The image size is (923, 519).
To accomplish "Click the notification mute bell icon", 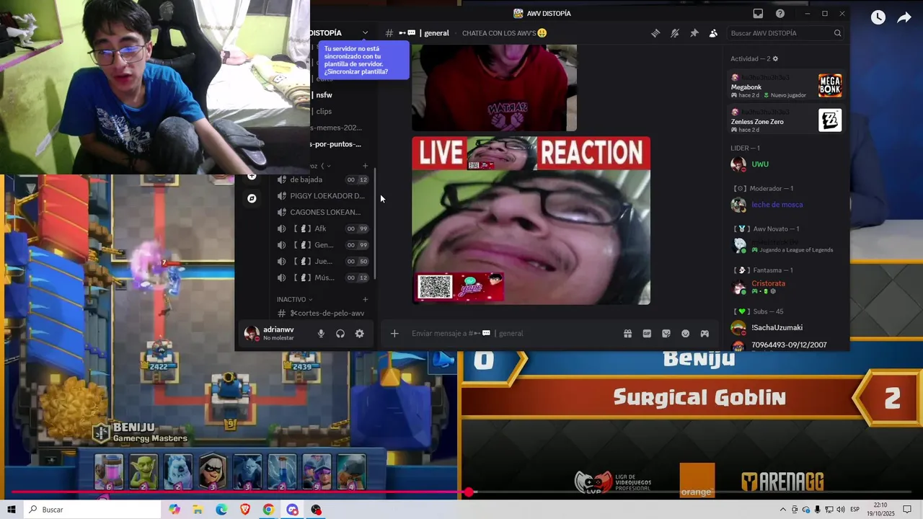I will click(x=675, y=33).
